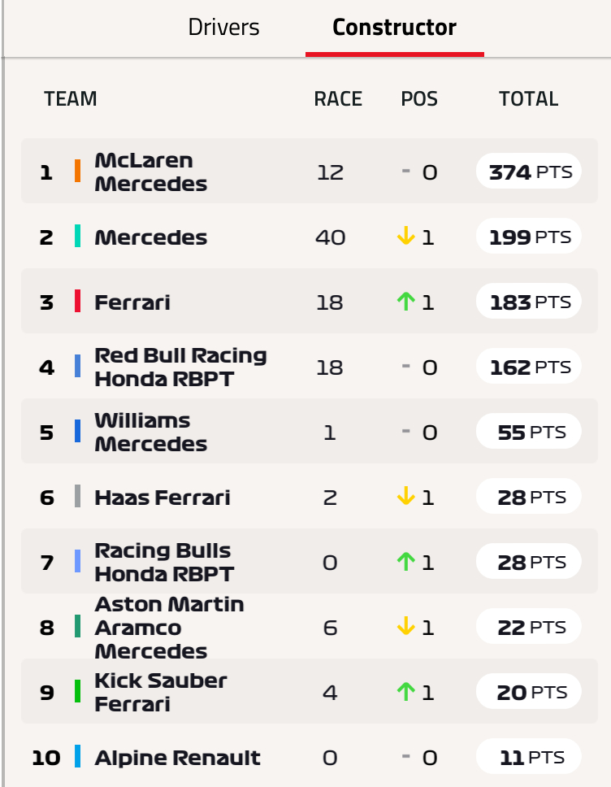This screenshot has height=787, width=611.
Task: Click the green up arrow beside Ferrari
Action: 405,301
